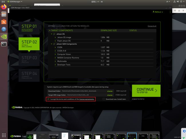Open NVIDIA Developer footer link
The image size is (186, 139).
[x=68, y=108]
